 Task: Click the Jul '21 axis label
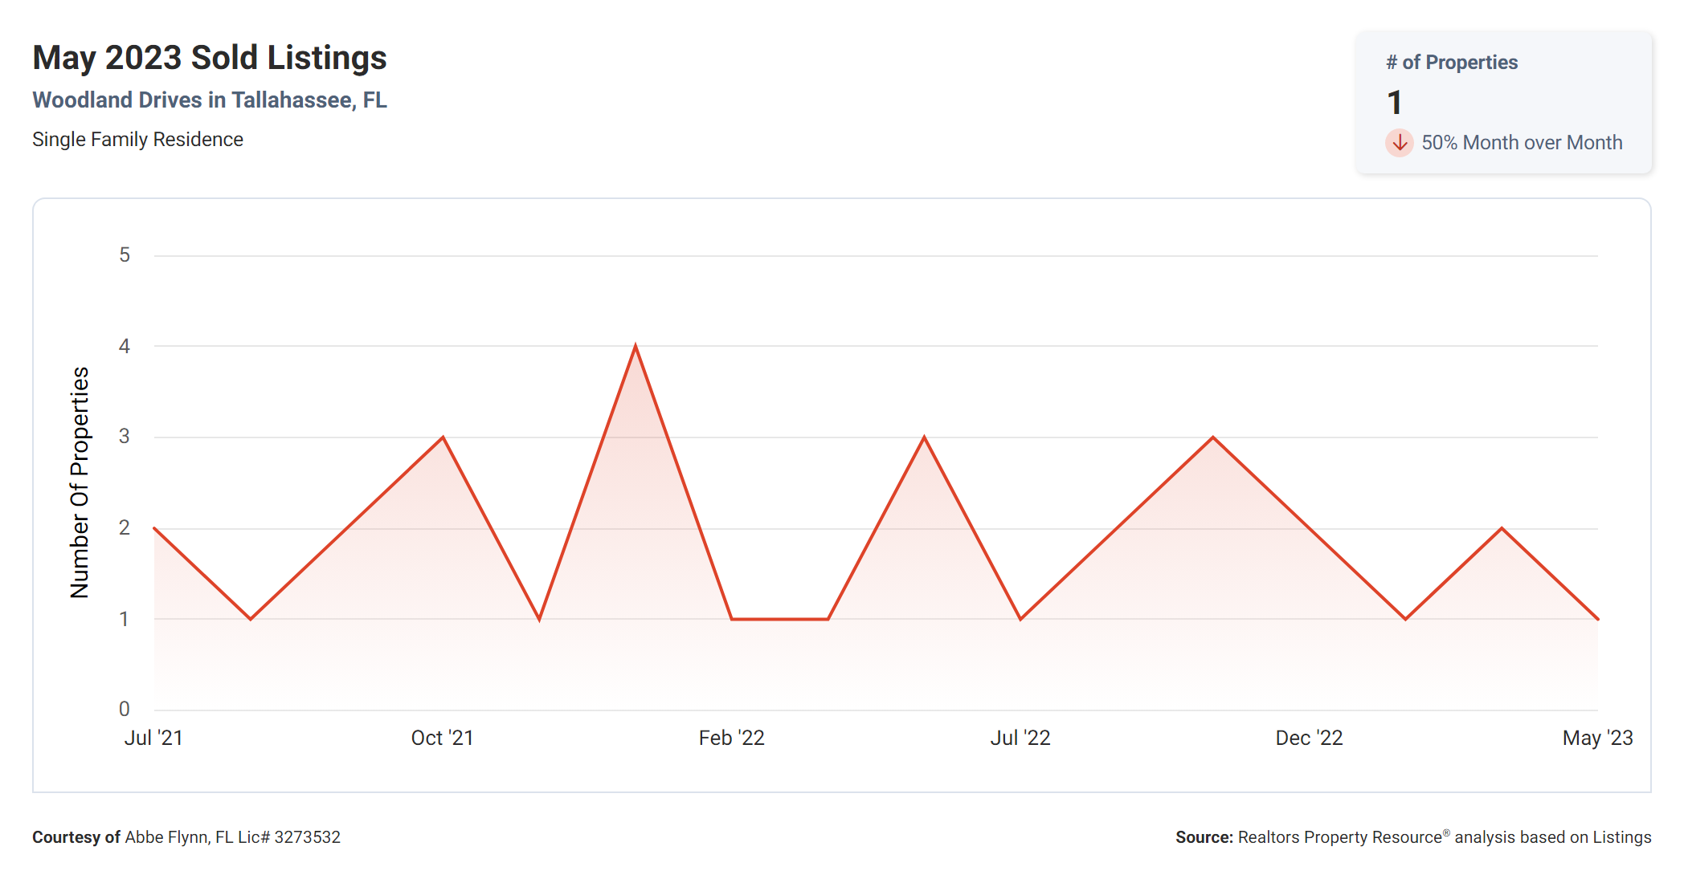click(x=153, y=738)
